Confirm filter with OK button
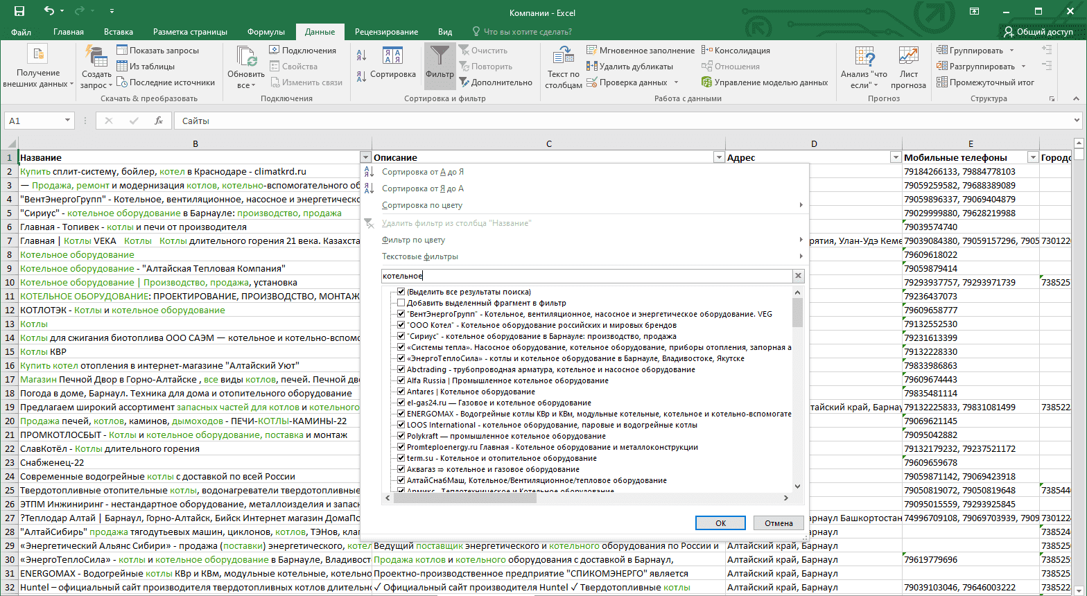The width and height of the screenshot is (1087, 596). (720, 523)
